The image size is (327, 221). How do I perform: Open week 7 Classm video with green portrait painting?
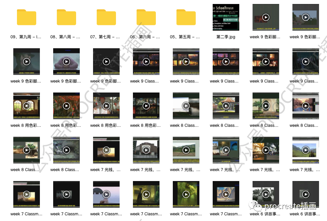(186, 194)
